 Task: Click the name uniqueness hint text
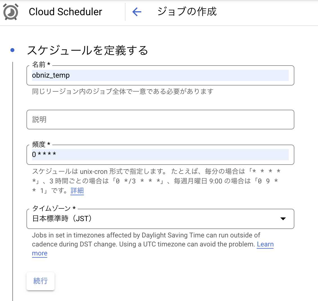(x=122, y=91)
